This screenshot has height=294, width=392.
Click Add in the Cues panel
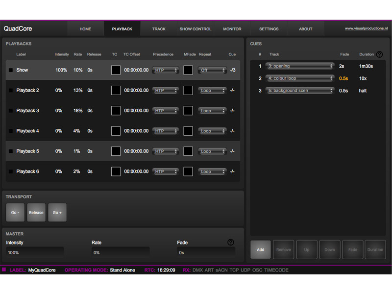tap(260, 249)
